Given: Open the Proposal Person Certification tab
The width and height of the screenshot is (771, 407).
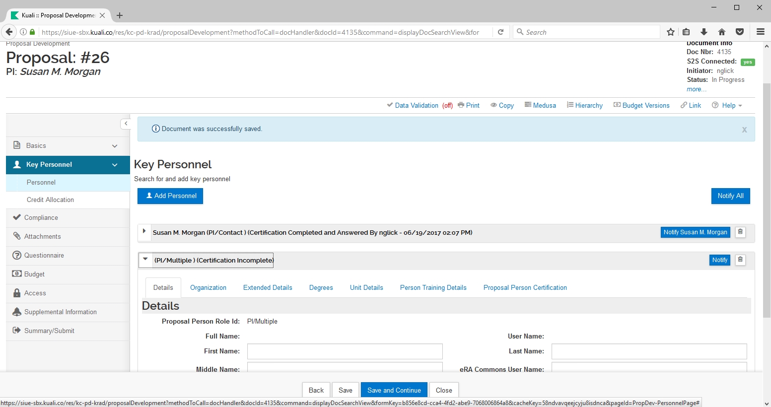Looking at the screenshot, I should (x=525, y=288).
